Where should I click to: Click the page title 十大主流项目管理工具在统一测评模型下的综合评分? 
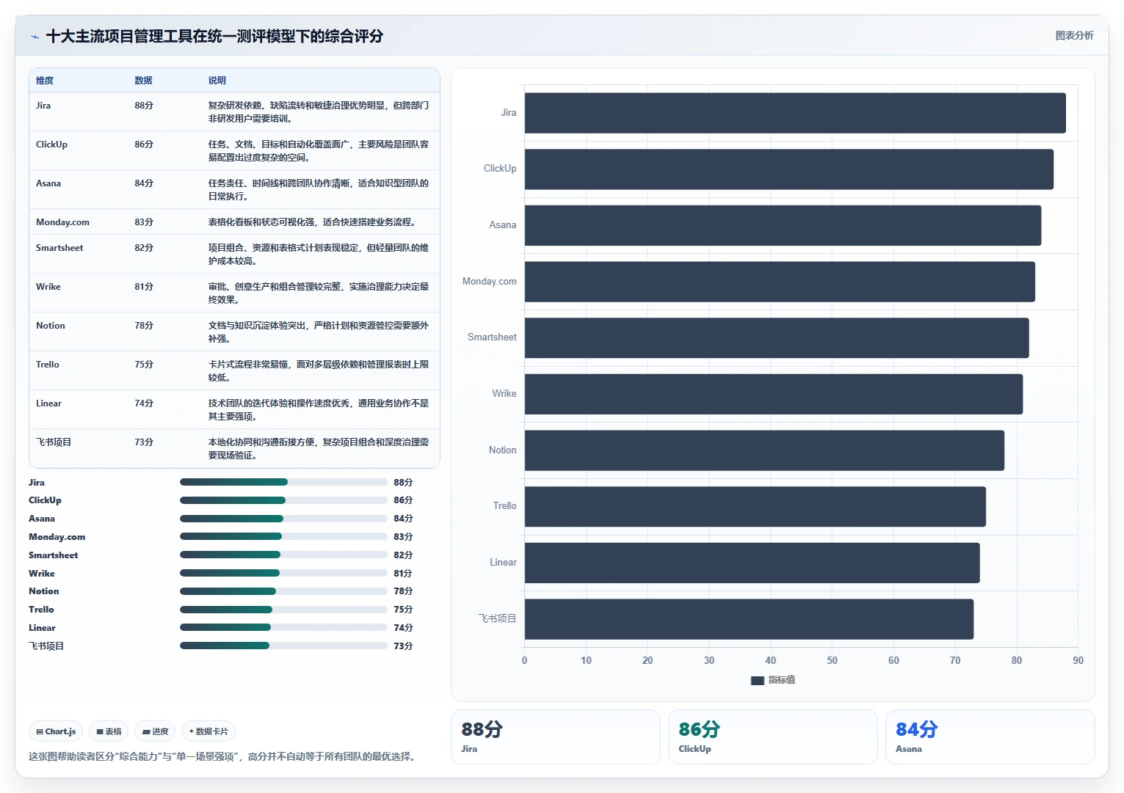(x=214, y=36)
